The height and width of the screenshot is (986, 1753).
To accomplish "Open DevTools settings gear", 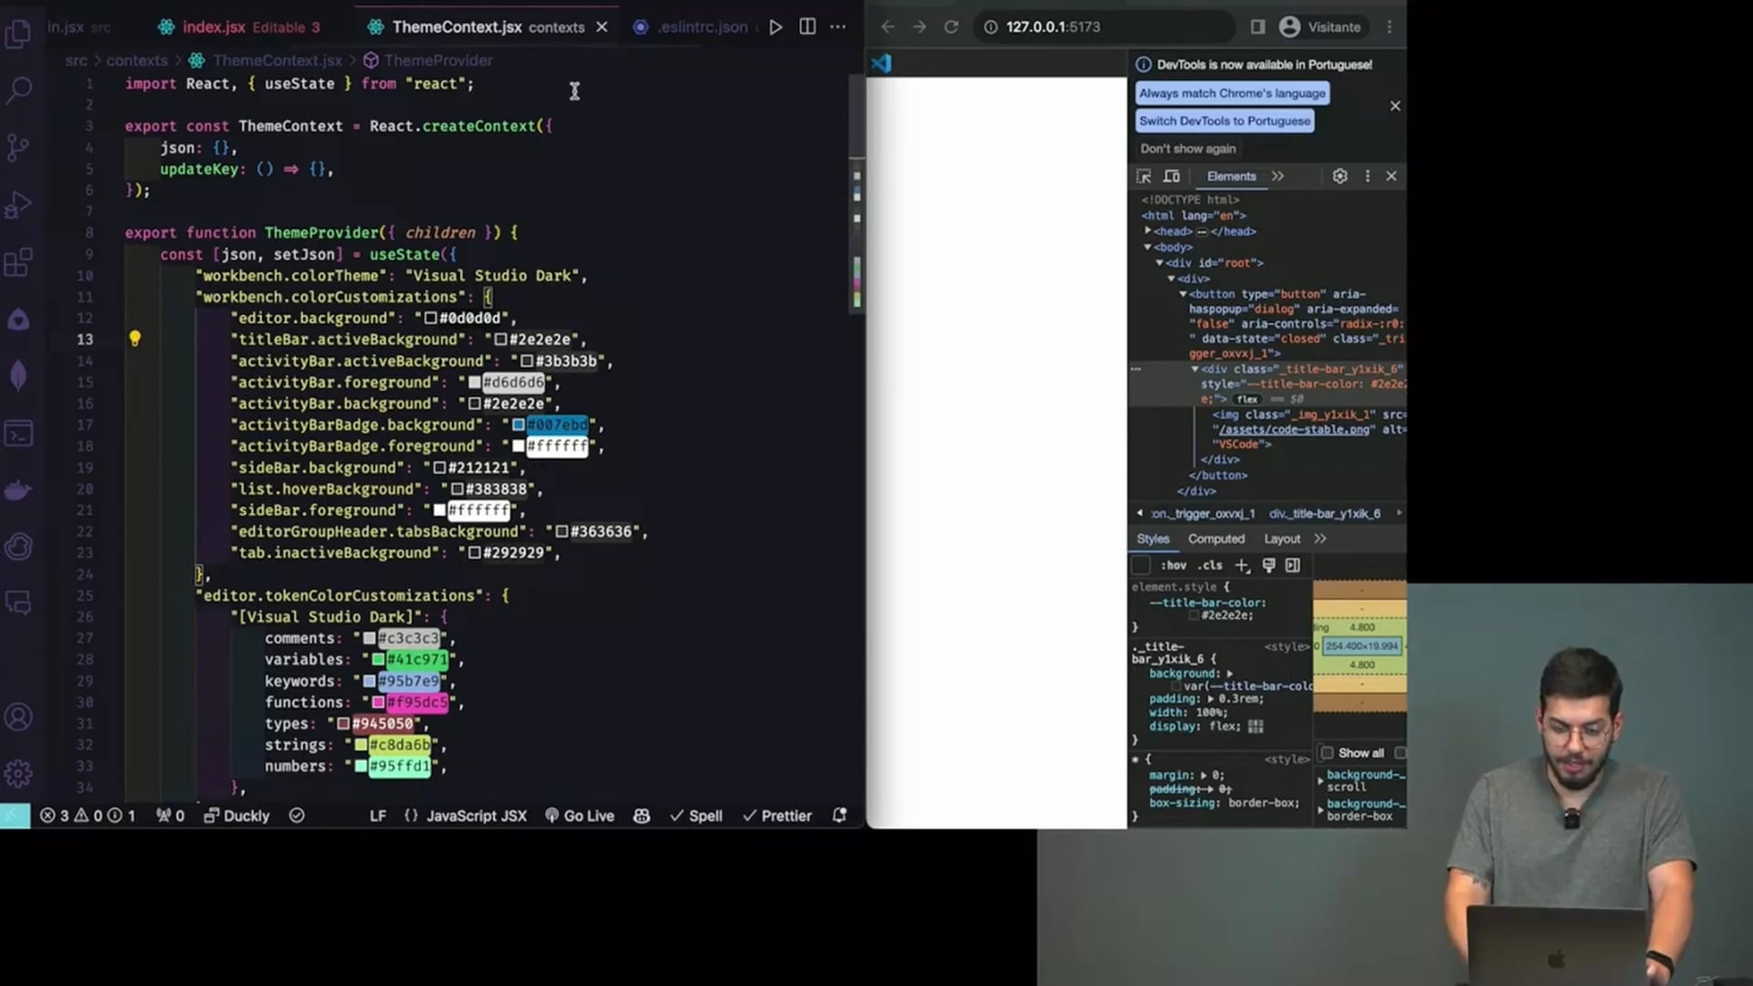I will (1339, 176).
